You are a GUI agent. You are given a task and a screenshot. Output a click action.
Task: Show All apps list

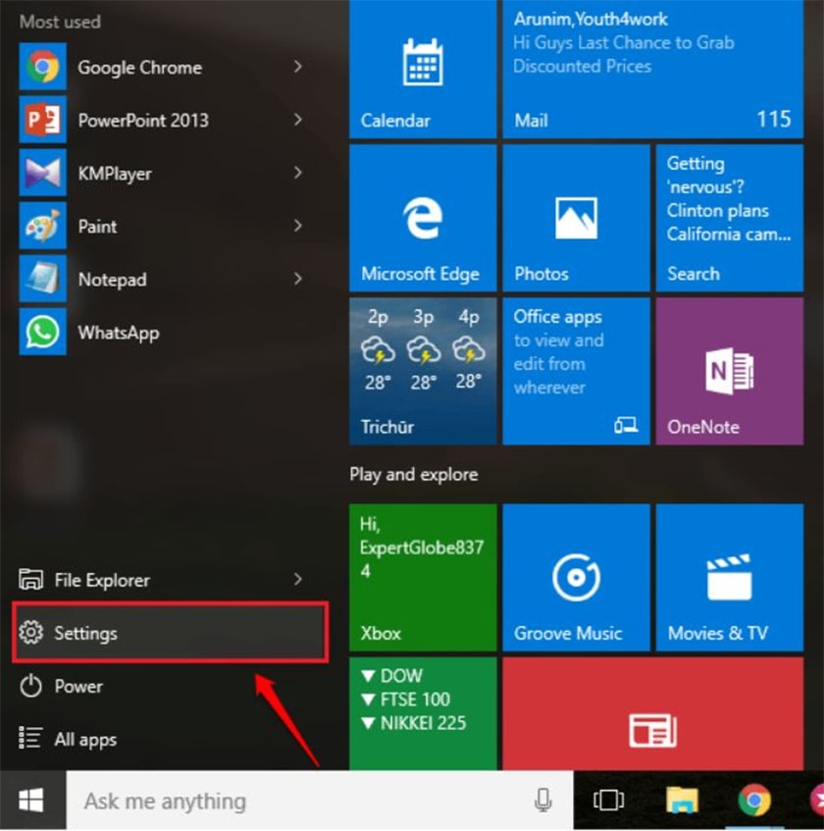(x=84, y=739)
